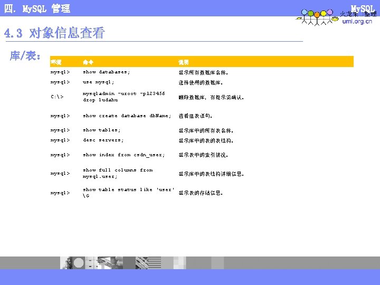Viewport: 380px width, 285px height.
Task: Click 'mysql>' prompt beside 'show tables;'
Action: (x=60, y=130)
